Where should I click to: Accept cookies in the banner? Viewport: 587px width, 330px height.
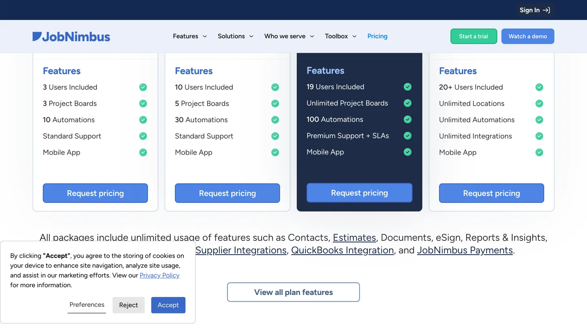[x=168, y=305]
